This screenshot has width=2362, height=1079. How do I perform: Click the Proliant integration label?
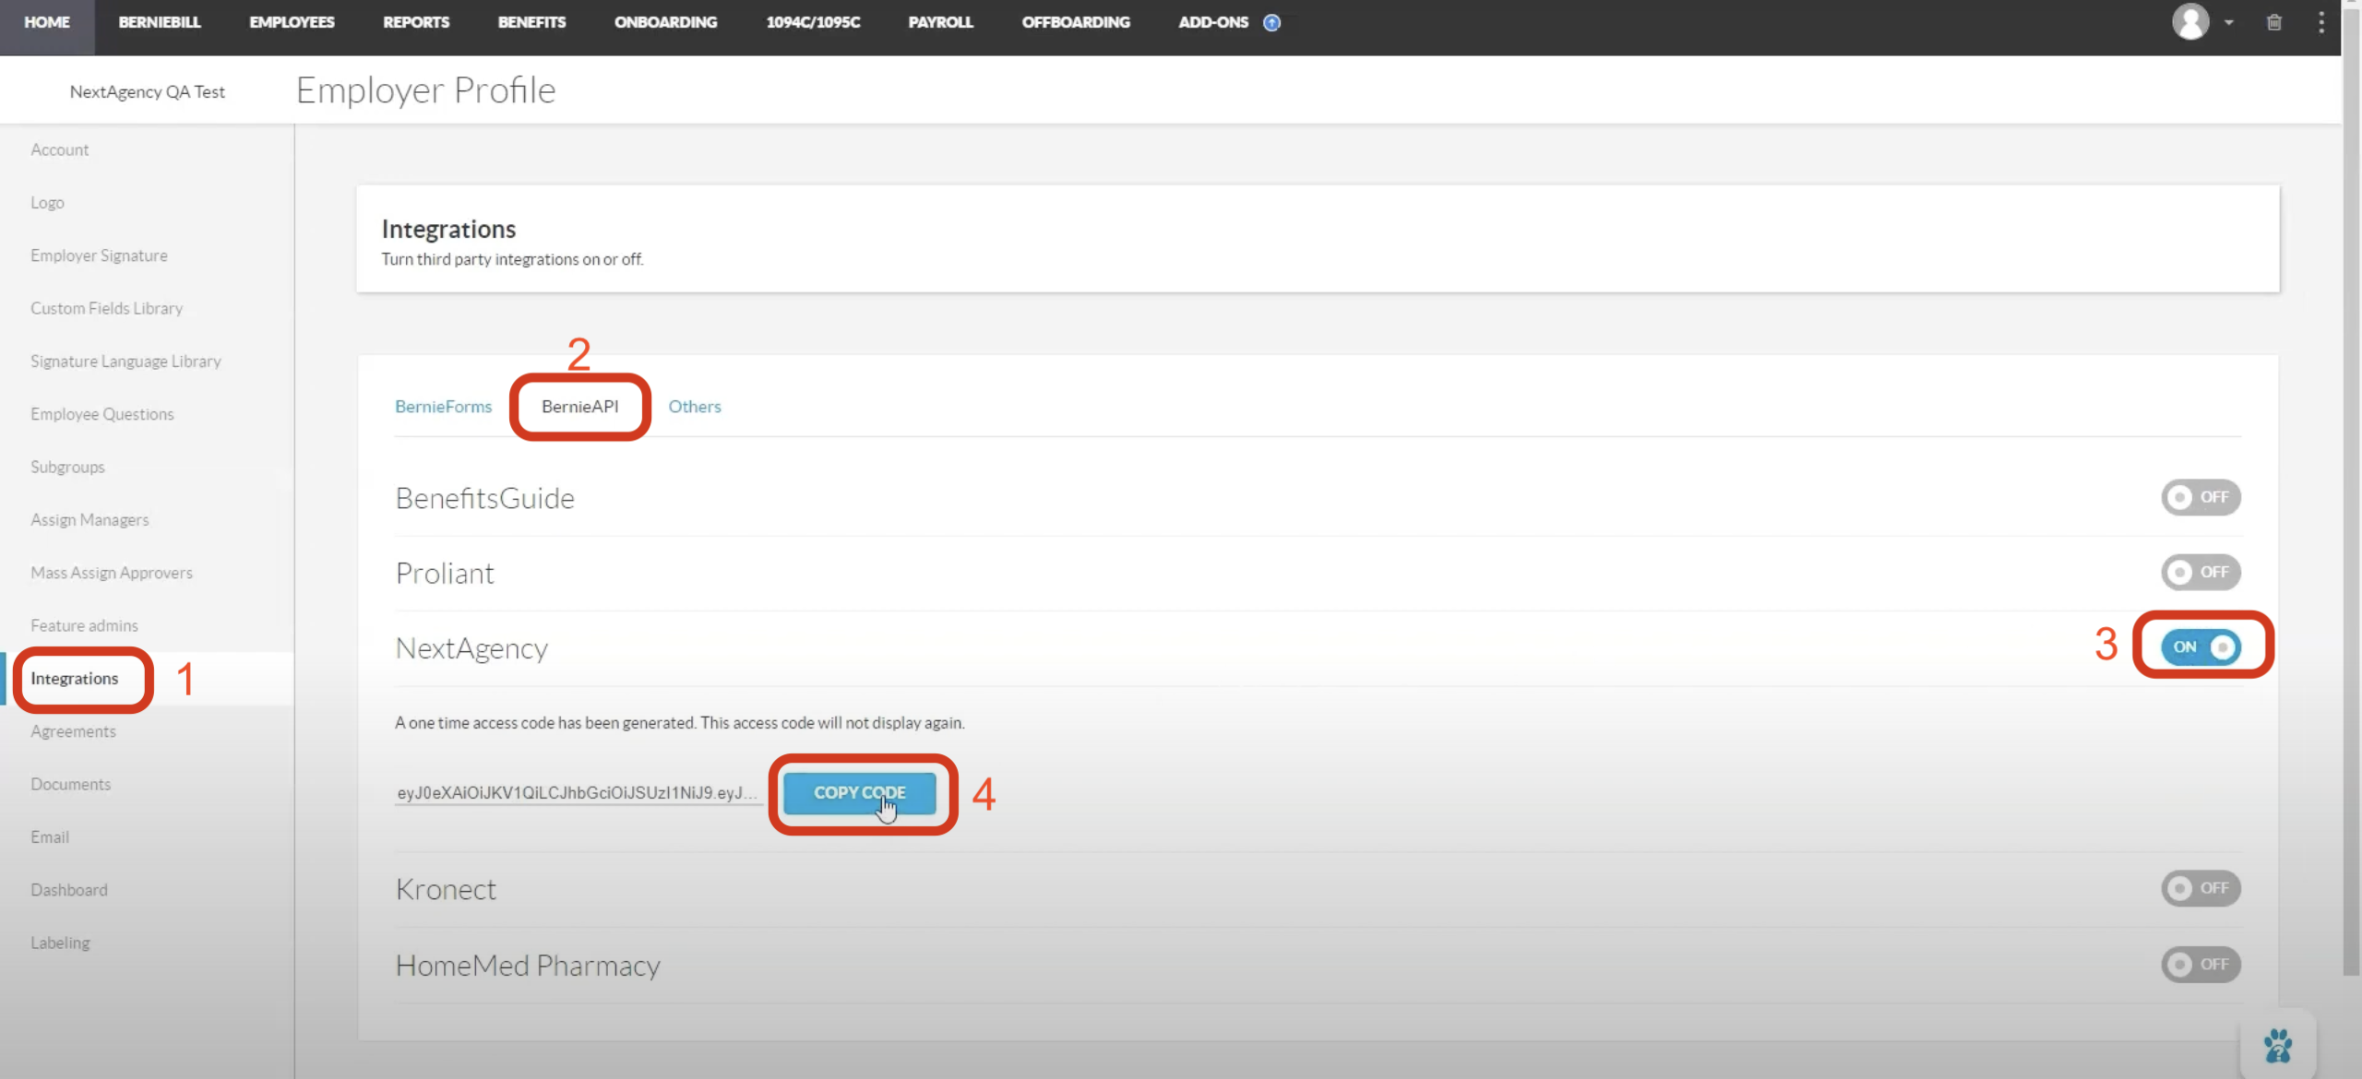tap(445, 574)
